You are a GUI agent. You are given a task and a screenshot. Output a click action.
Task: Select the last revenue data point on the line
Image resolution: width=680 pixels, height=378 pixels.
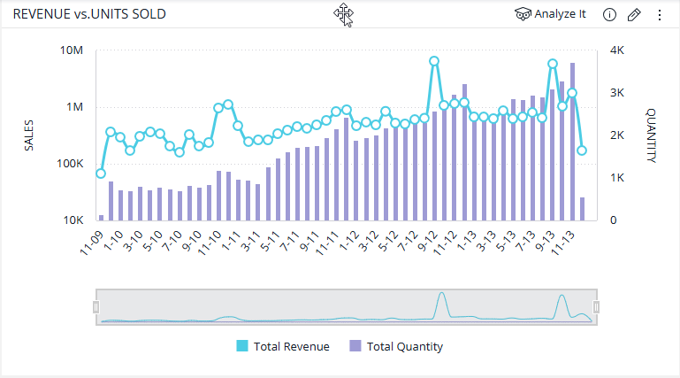point(582,150)
